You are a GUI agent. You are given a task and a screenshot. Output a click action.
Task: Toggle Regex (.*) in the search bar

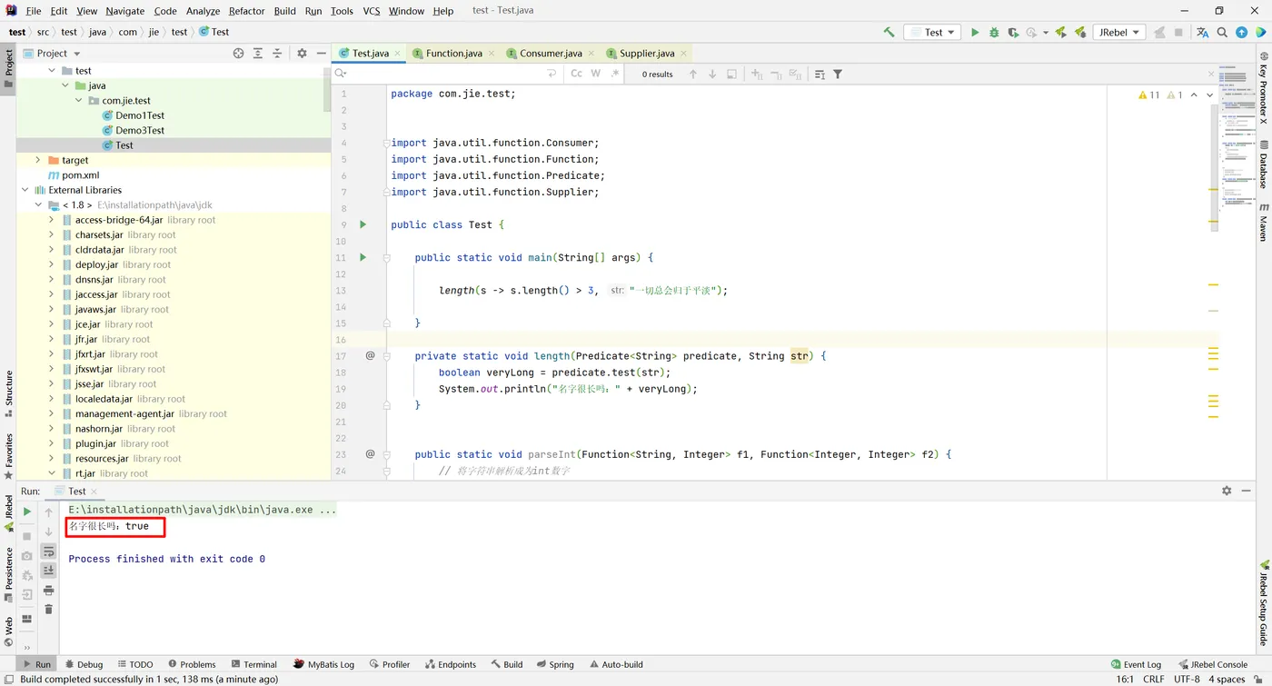pyautogui.click(x=615, y=75)
